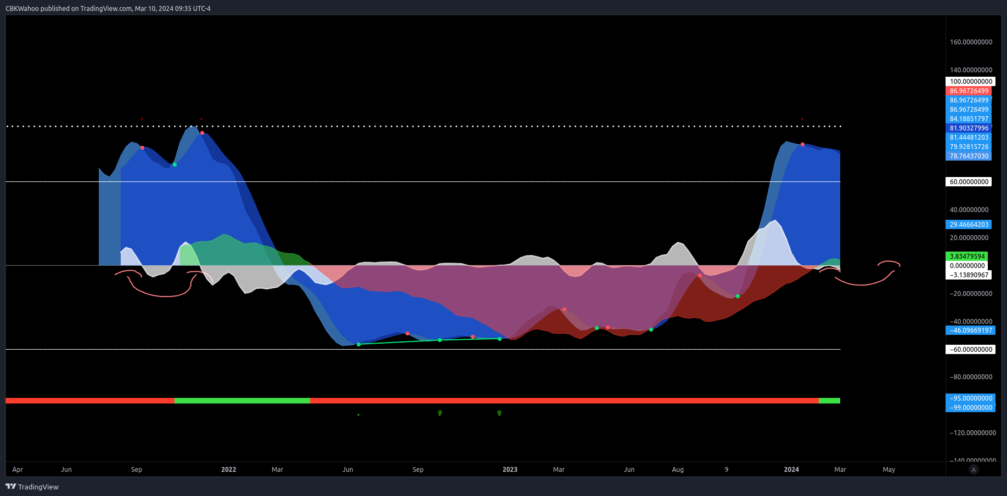Click the −20.00000000 axis label
The height and width of the screenshot is (496, 1007).
(971, 294)
